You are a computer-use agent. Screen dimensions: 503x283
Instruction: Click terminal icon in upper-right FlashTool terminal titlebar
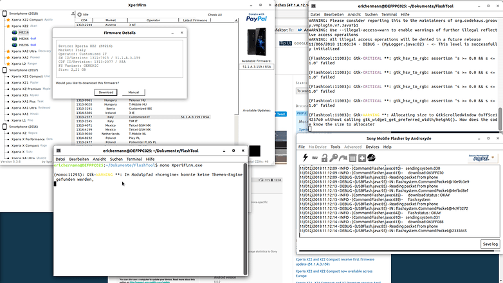click(313, 6)
